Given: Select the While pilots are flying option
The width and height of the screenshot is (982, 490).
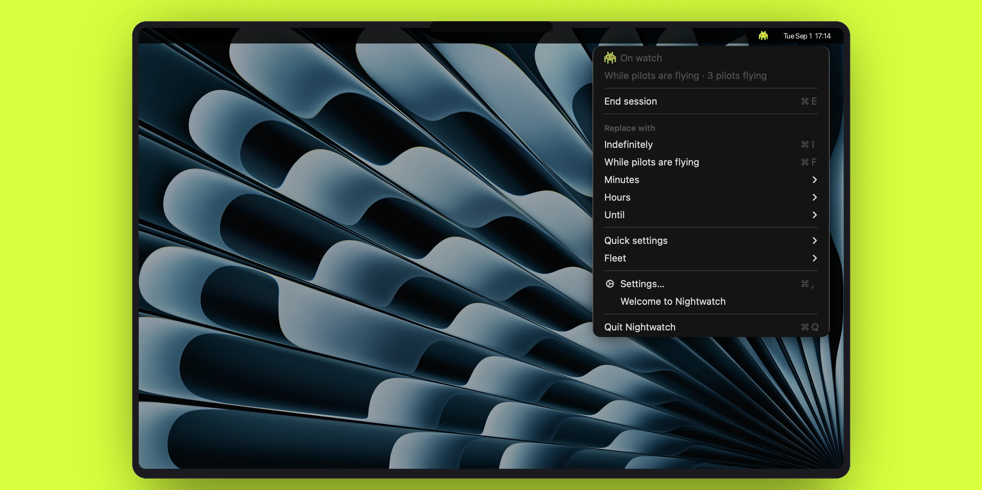Looking at the screenshot, I should point(711,162).
